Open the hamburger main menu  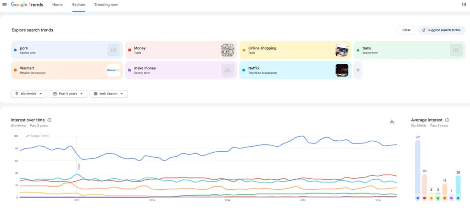[x=5, y=5]
